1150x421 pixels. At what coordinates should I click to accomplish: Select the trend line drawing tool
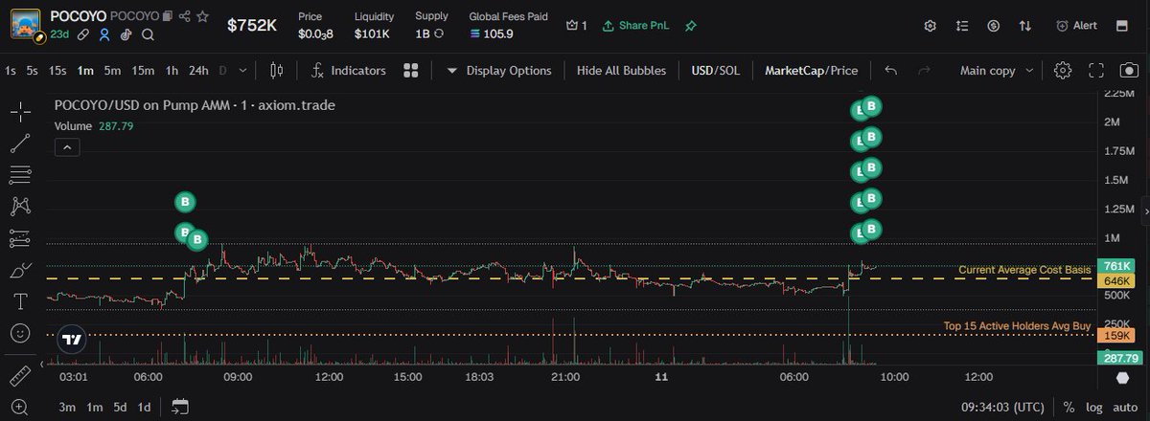click(20, 144)
